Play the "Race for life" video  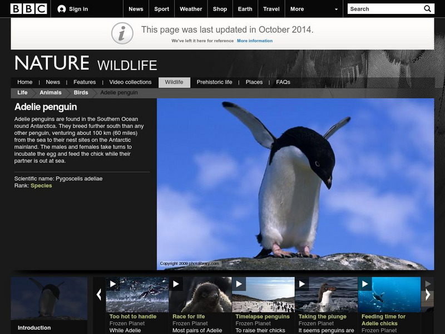pyautogui.click(x=176, y=285)
